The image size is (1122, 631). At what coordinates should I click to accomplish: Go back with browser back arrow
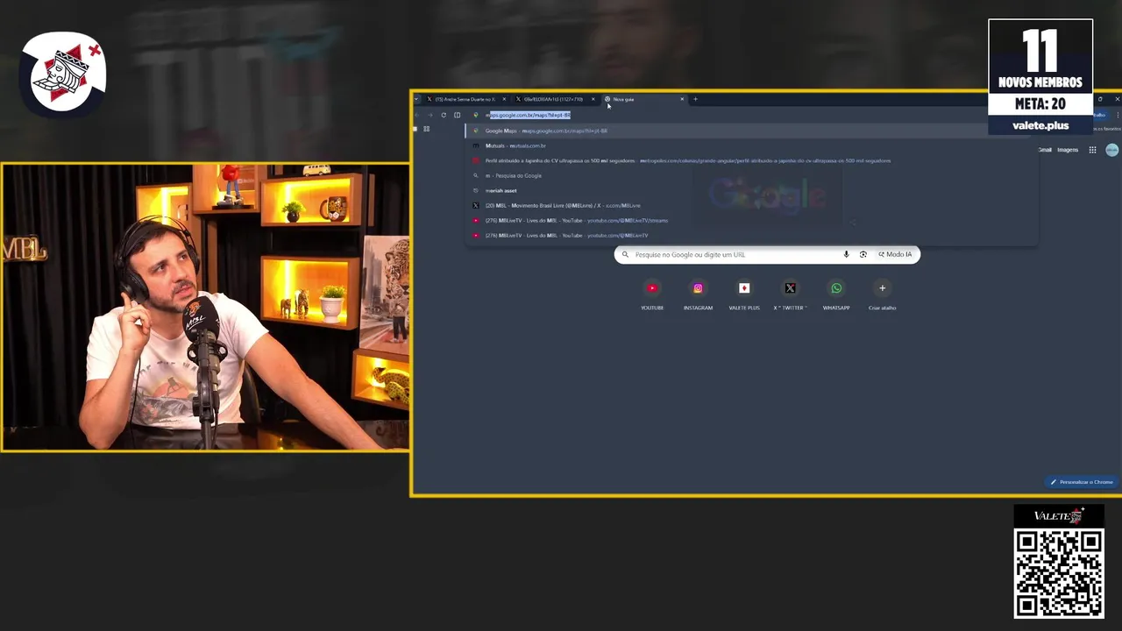click(416, 115)
